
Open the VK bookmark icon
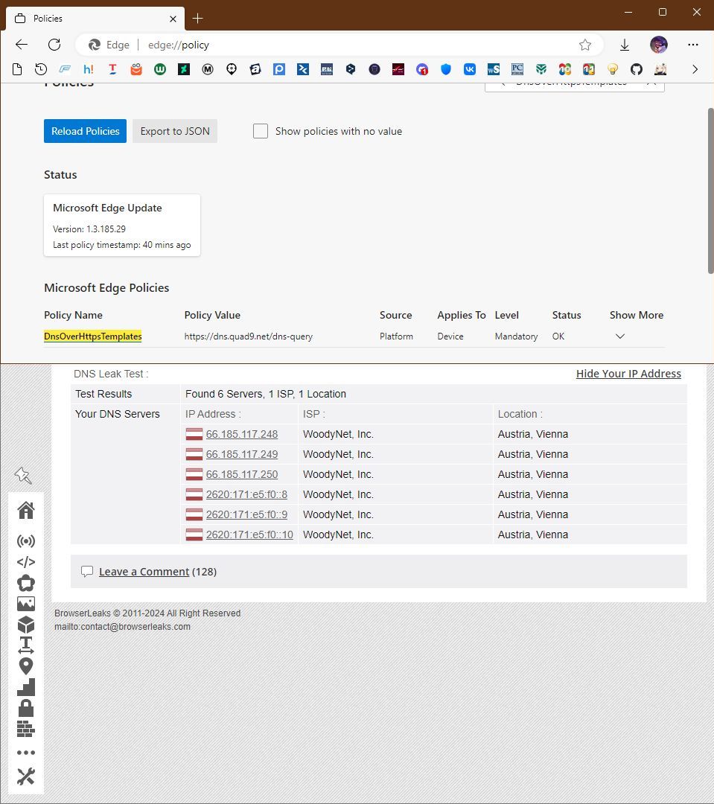coord(469,69)
